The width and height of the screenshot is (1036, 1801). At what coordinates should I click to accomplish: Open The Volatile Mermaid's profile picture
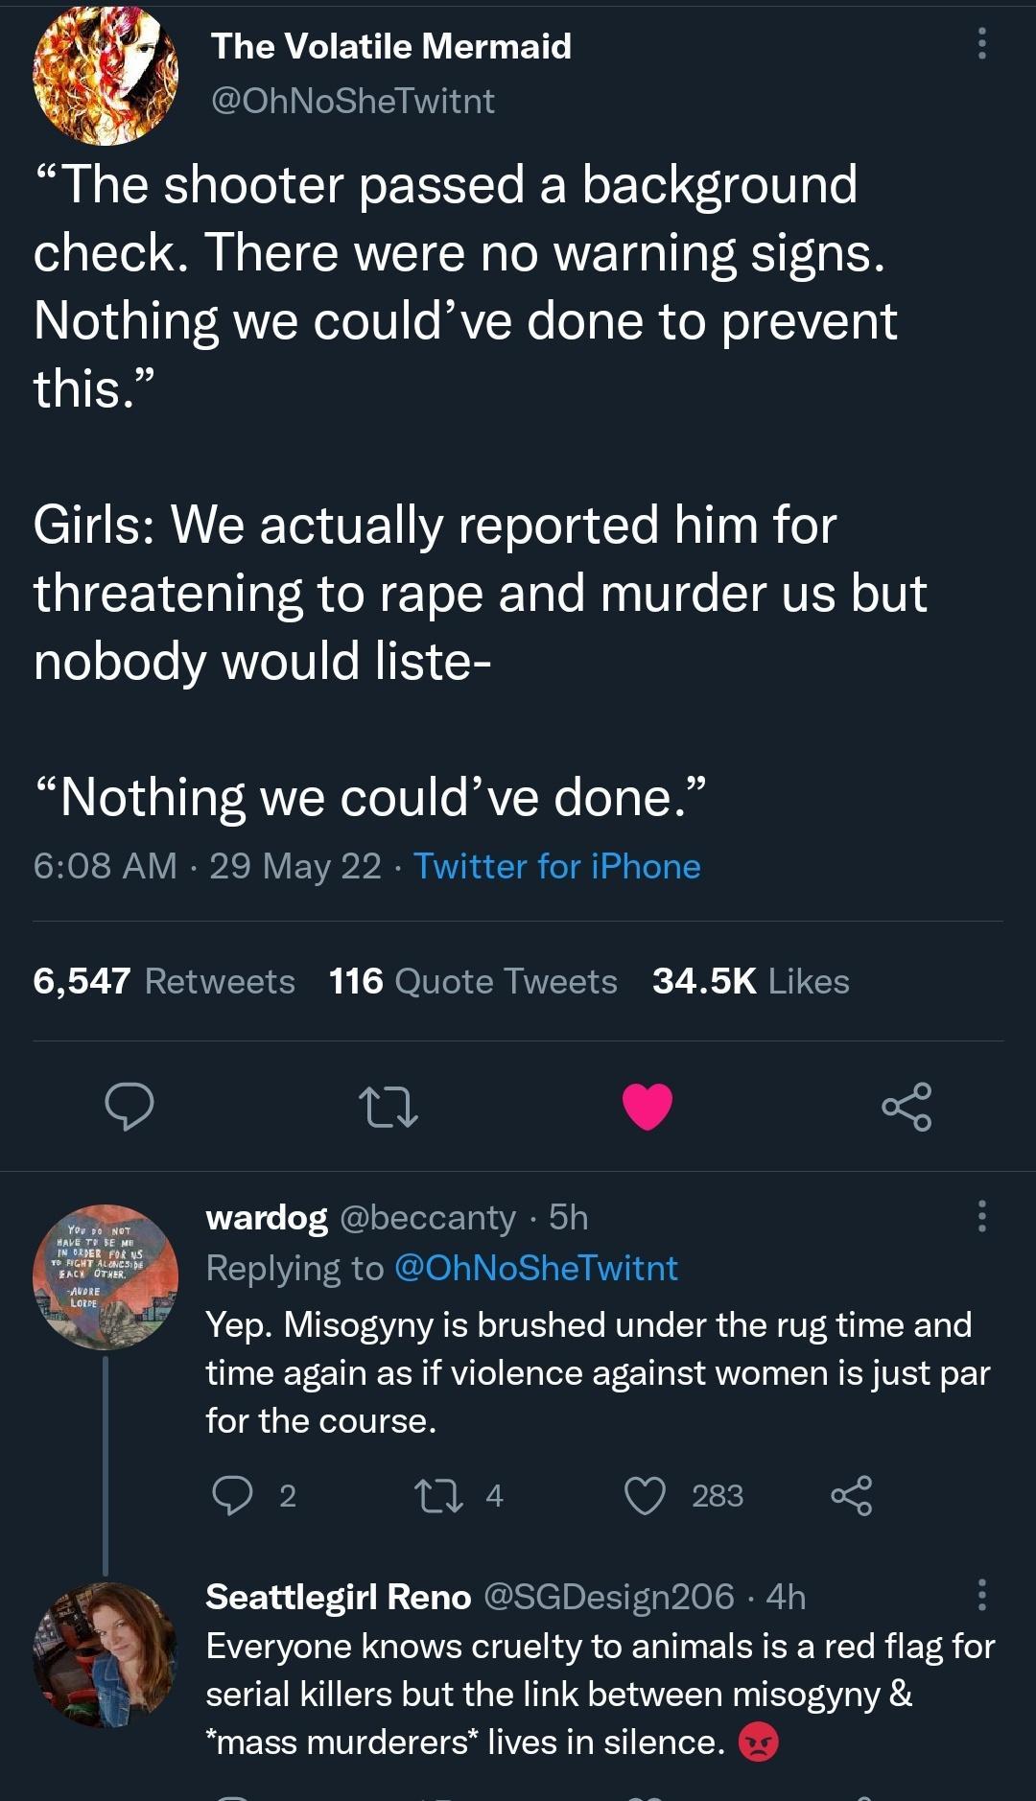[106, 77]
